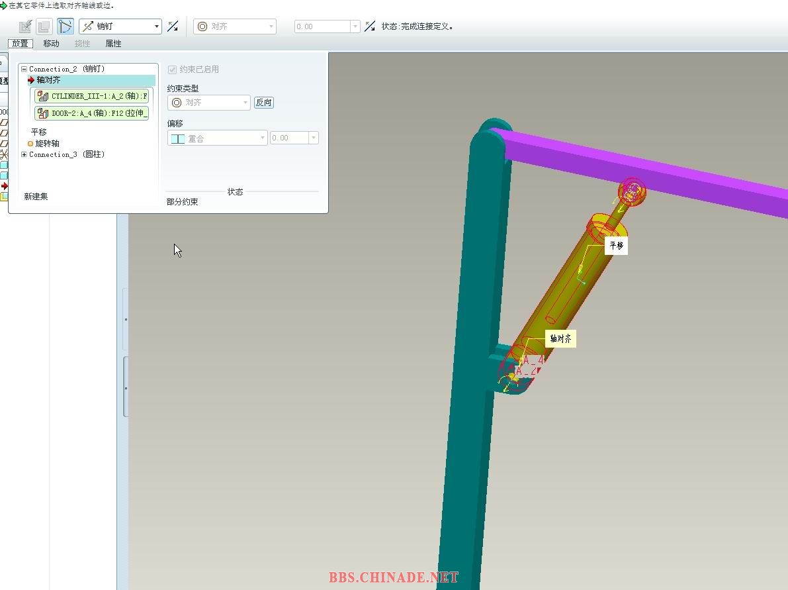Viewport: 788px width, 590px height.
Task: Open the 销钉 connection type dropdown
Action: 157,26
